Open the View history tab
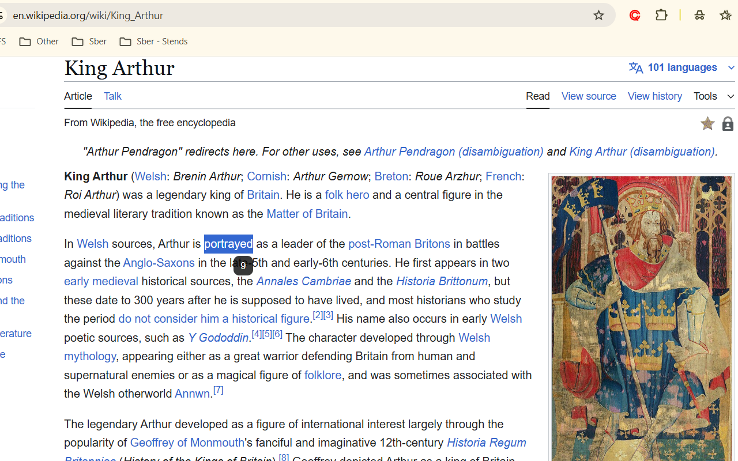Screen dimensions: 738x461 655,96
